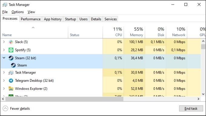This screenshot has height=116, width=206.
Task: Collapse view with Fewer details
Action: 16,108
